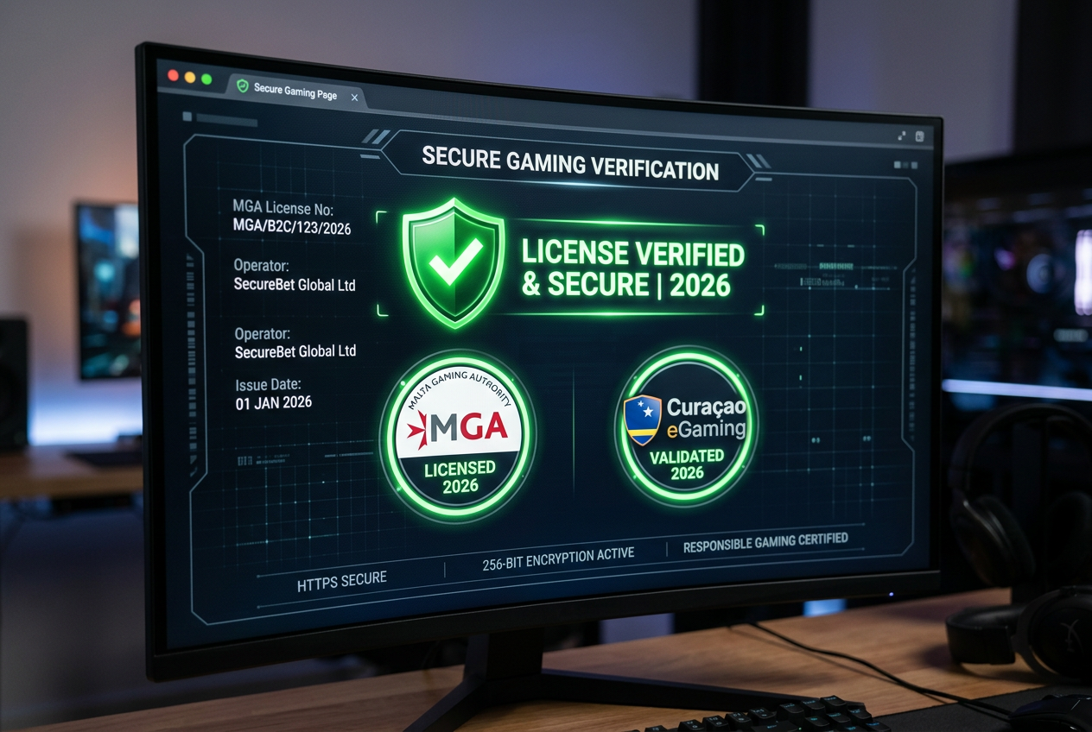Click Responsible Gaming Certified status
The width and height of the screenshot is (1092, 732).
coord(765,543)
